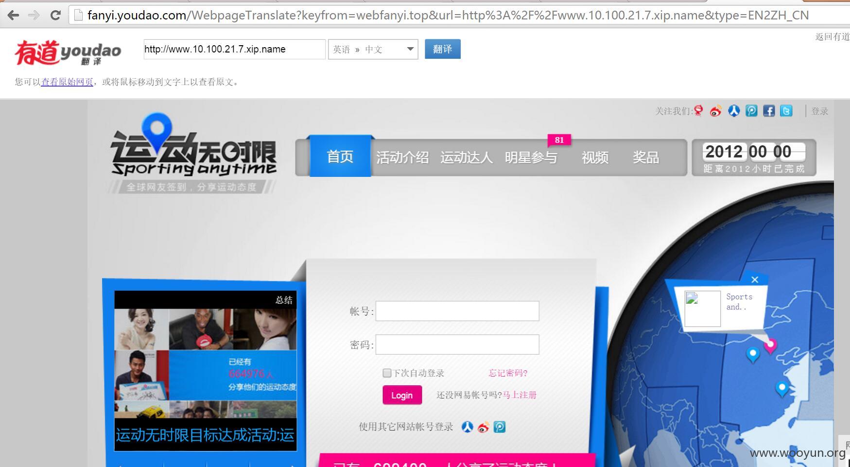
Task: Click the 运动无时限目标达成活动 caption
Action: tap(205, 434)
